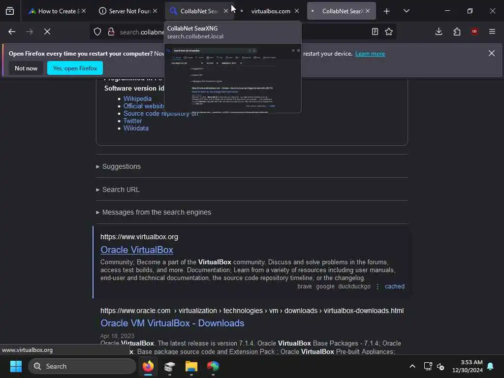Screen dimensions: 504x378
Task: Click the muted volume tray icon
Action: (441, 366)
